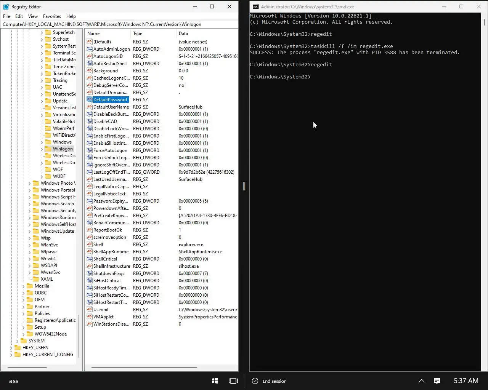
Task: Expand the Mozilla key
Action: click(x=24, y=286)
